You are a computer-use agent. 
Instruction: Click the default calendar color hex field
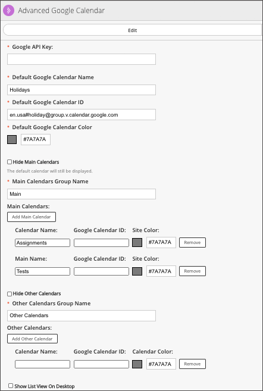tap(36, 139)
